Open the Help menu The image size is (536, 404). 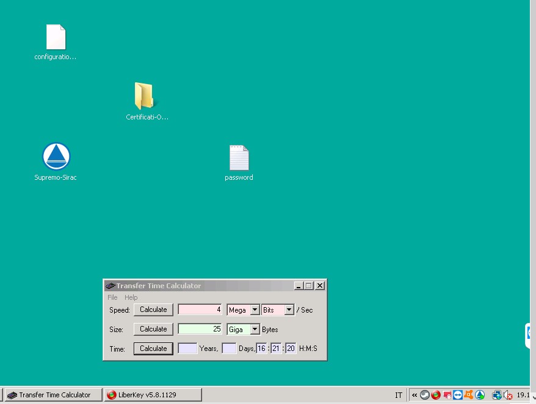tap(131, 297)
